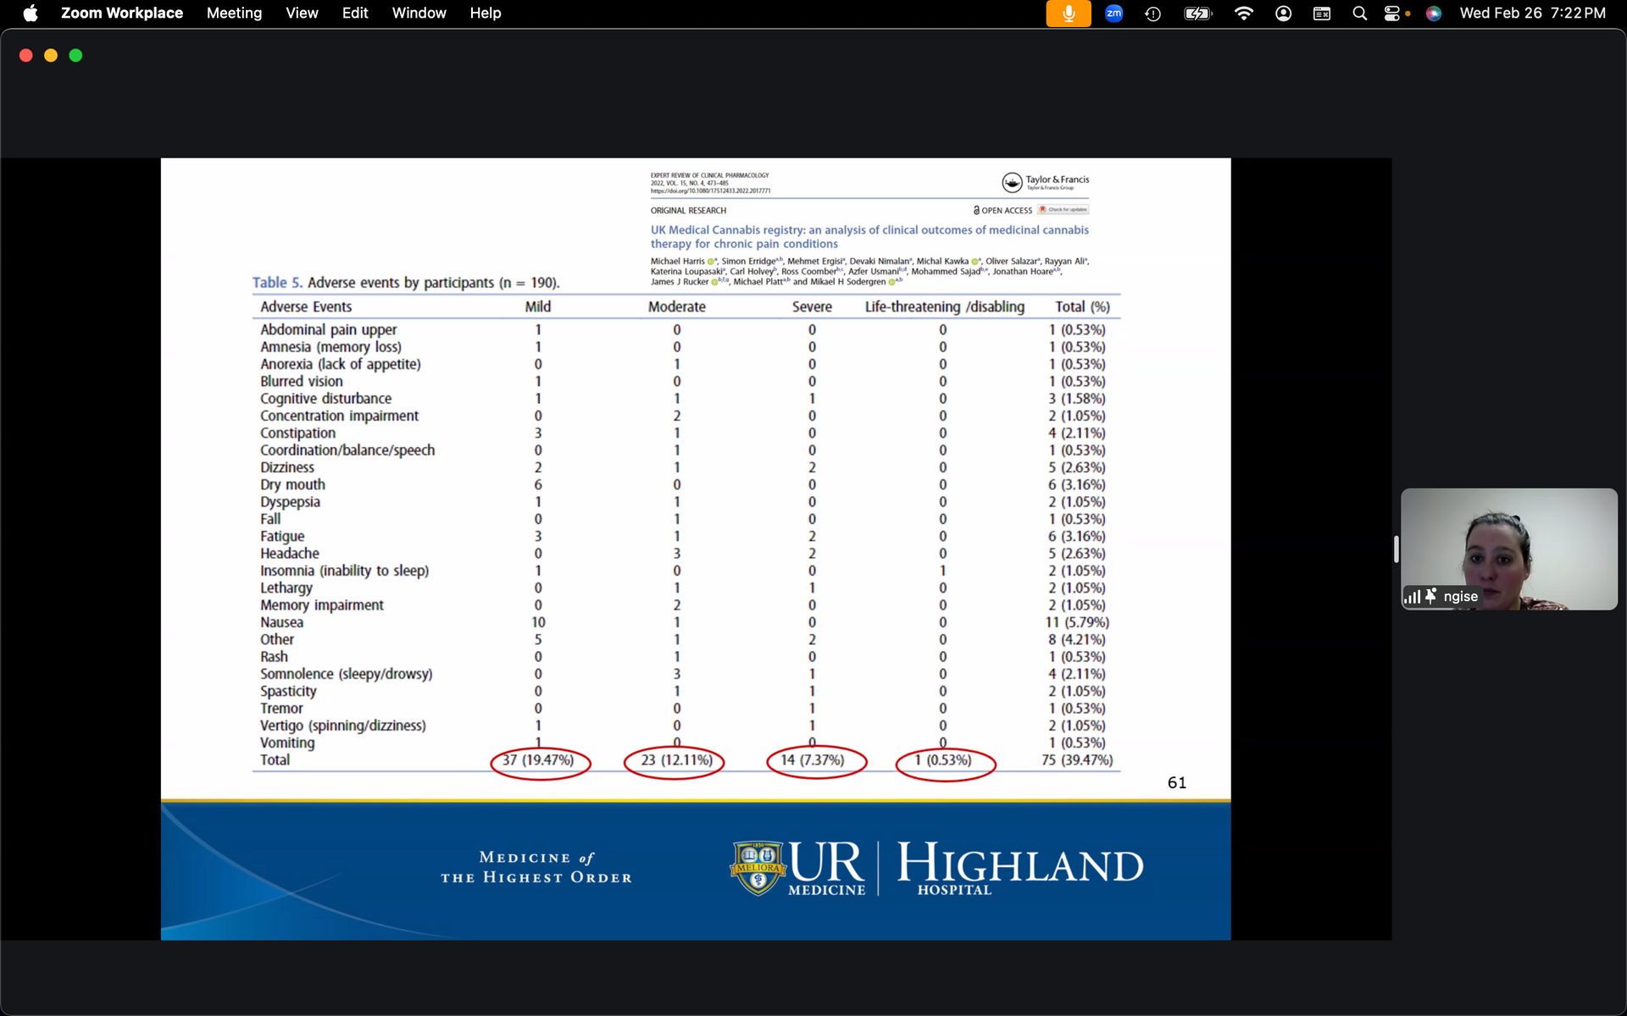Click the pin icon beside ngise's name
The height and width of the screenshot is (1016, 1627).
pos(1430,596)
